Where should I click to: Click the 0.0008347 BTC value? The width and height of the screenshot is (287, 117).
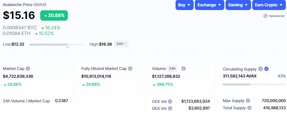pos(20,28)
